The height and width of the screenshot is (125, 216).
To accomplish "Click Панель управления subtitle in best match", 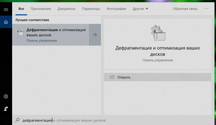I will [x=42, y=41].
